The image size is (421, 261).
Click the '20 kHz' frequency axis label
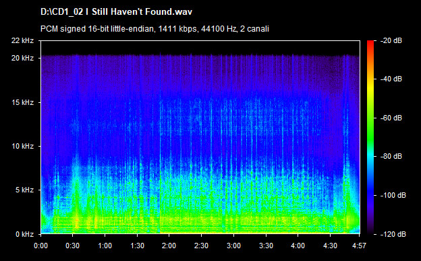point(22,58)
